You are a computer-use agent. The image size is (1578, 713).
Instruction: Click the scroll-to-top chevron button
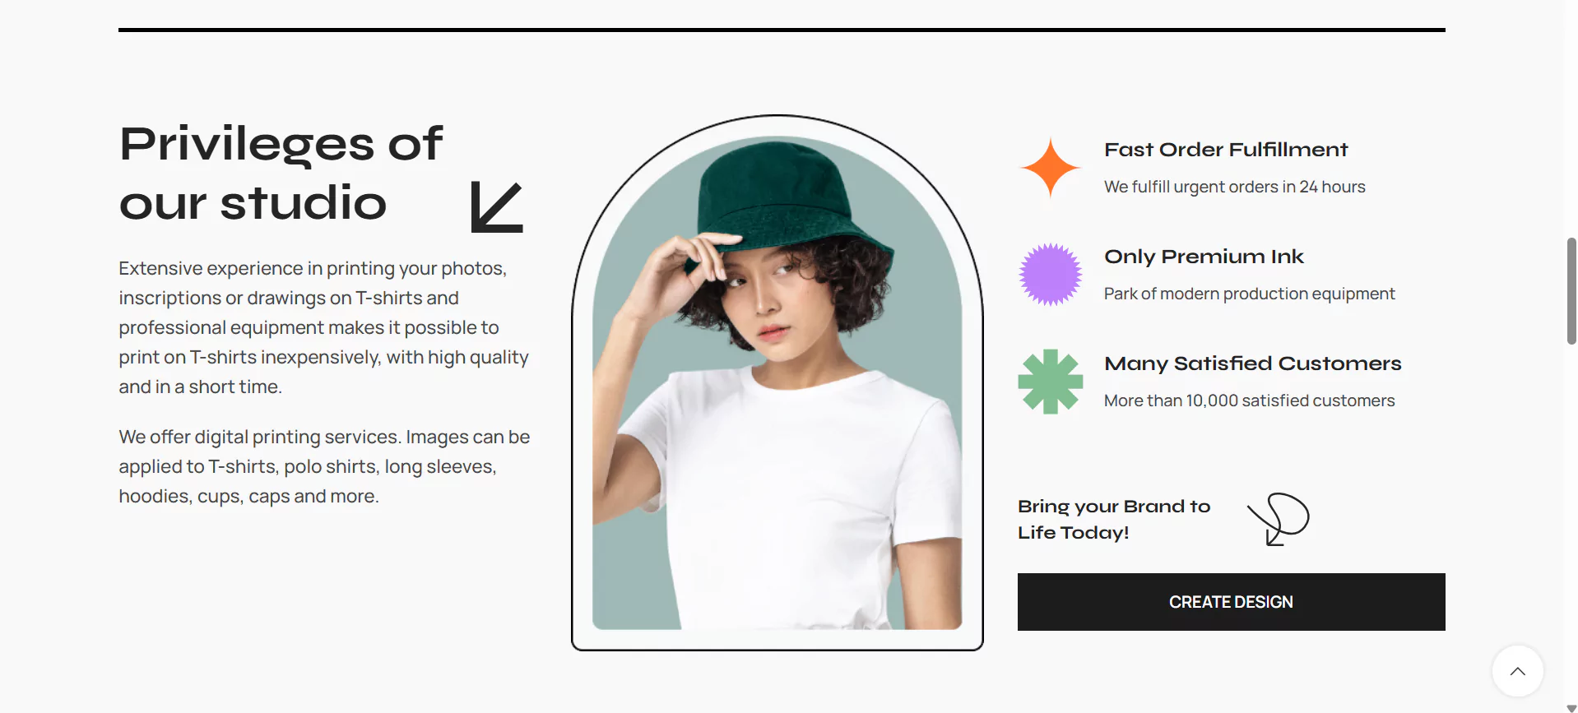(x=1518, y=671)
